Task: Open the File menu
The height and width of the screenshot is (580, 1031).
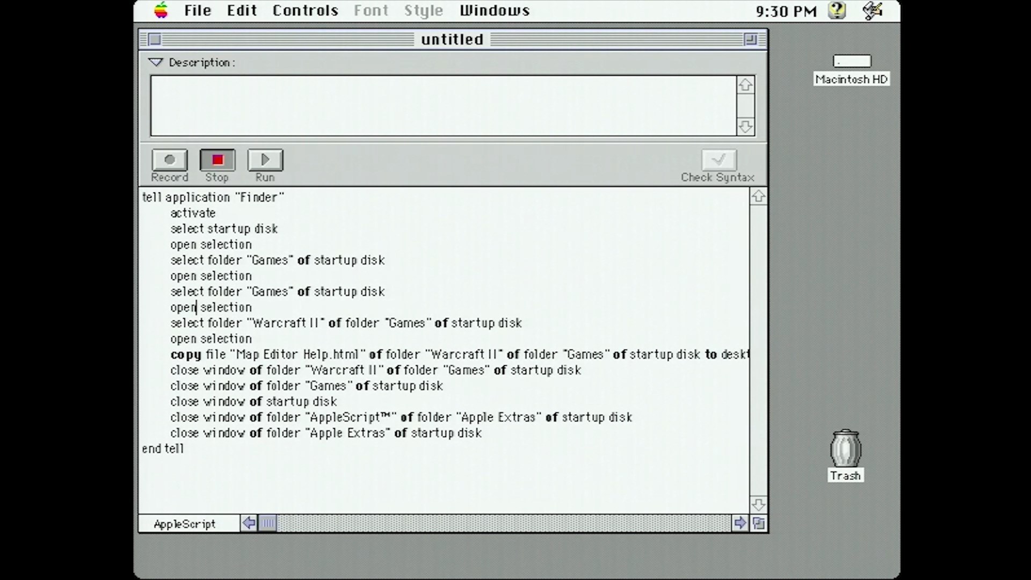Action: [x=198, y=10]
